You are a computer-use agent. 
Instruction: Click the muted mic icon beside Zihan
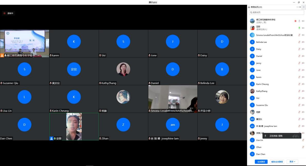tap(303, 147)
